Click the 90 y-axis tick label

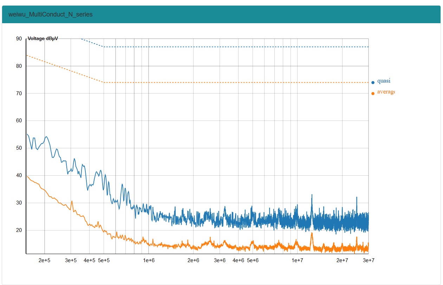click(x=19, y=39)
